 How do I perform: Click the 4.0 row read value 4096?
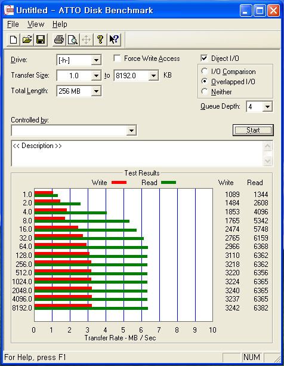click(261, 212)
